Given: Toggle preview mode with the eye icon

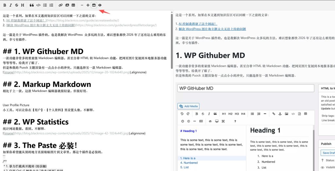Looking at the screenshot, I should click(100, 5).
